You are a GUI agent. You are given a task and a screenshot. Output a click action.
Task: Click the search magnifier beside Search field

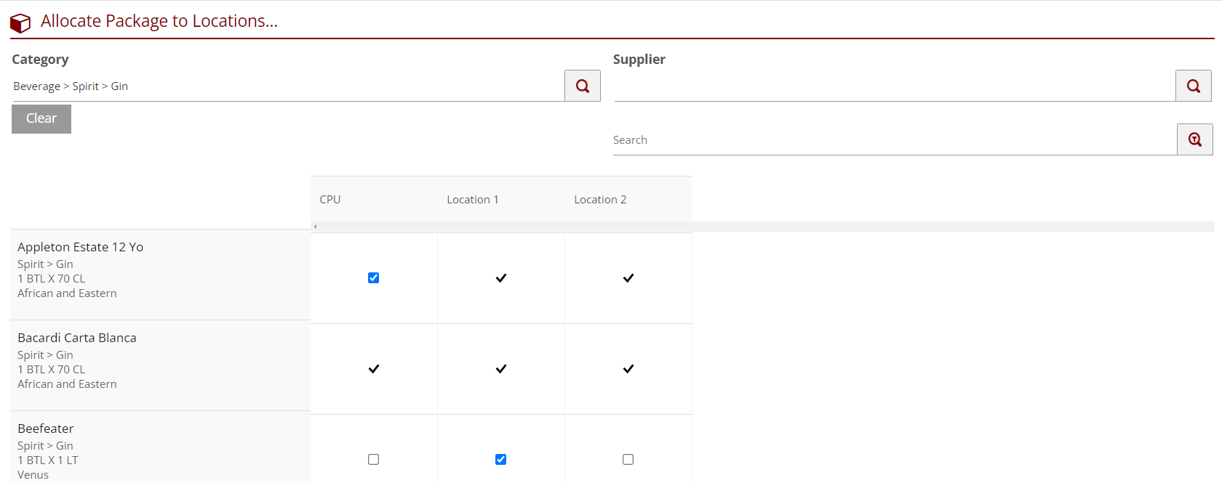tap(1194, 139)
